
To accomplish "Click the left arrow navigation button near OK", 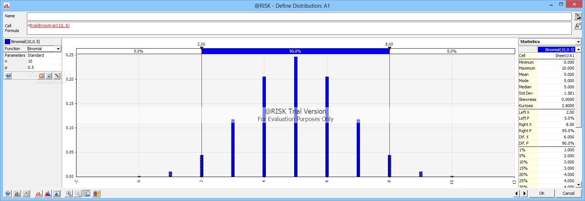I will click(517, 193).
